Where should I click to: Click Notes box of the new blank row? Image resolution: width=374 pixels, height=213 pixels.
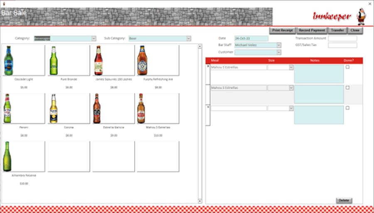[319, 115]
